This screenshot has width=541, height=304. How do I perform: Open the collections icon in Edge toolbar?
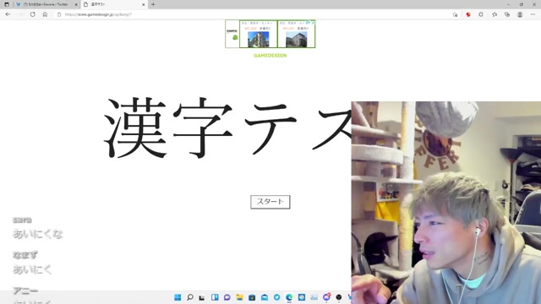[x=507, y=14]
